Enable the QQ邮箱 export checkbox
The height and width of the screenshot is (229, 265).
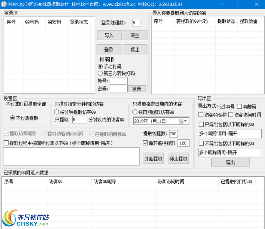pyautogui.click(x=239, y=107)
